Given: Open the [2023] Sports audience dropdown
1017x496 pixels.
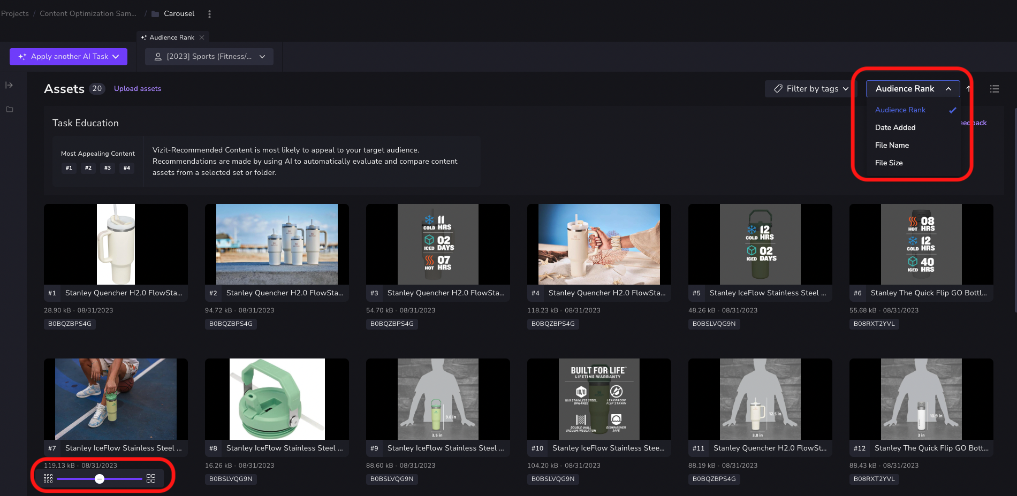Looking at the screenshot, I should coord(209,57).
